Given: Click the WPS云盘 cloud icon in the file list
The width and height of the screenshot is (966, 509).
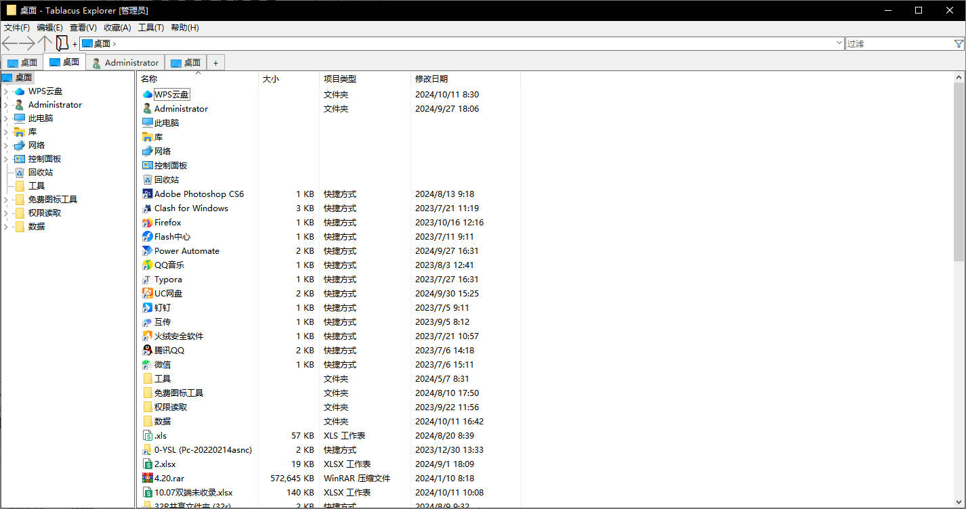Looking at the screenshot, I should (x=148, y=95).
